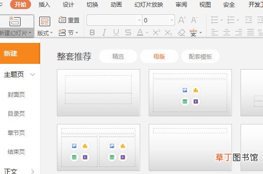Select 结束页 in the sidebar
The width and height of the screenshot is (263, 174).
16,152
